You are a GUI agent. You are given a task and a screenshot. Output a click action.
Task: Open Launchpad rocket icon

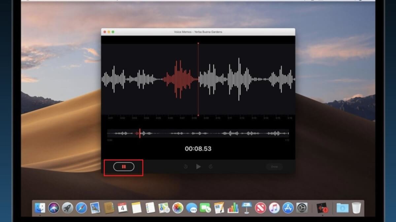click(x=68, y=208)
